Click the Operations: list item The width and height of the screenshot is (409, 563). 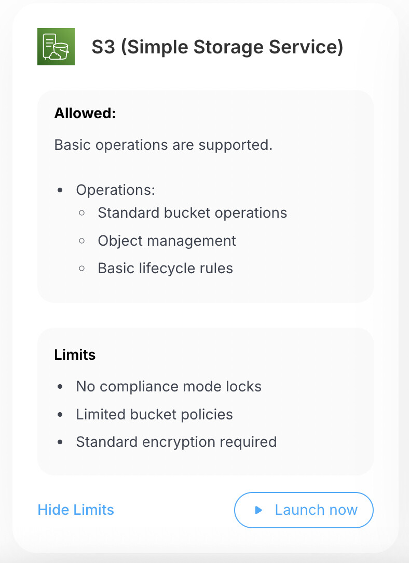[115, 190]
